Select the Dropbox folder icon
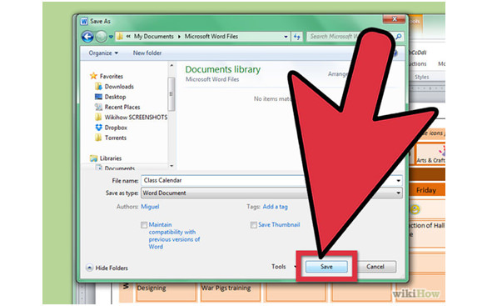 tap(98, 128)
